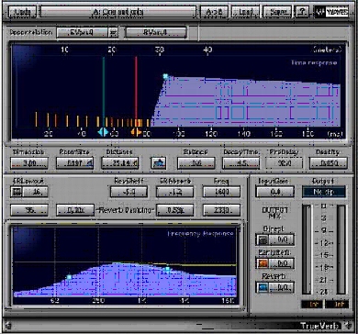Click the A->B setup switch button
The width and height of the screenshot is (358, 334).
tap(214, 12)
